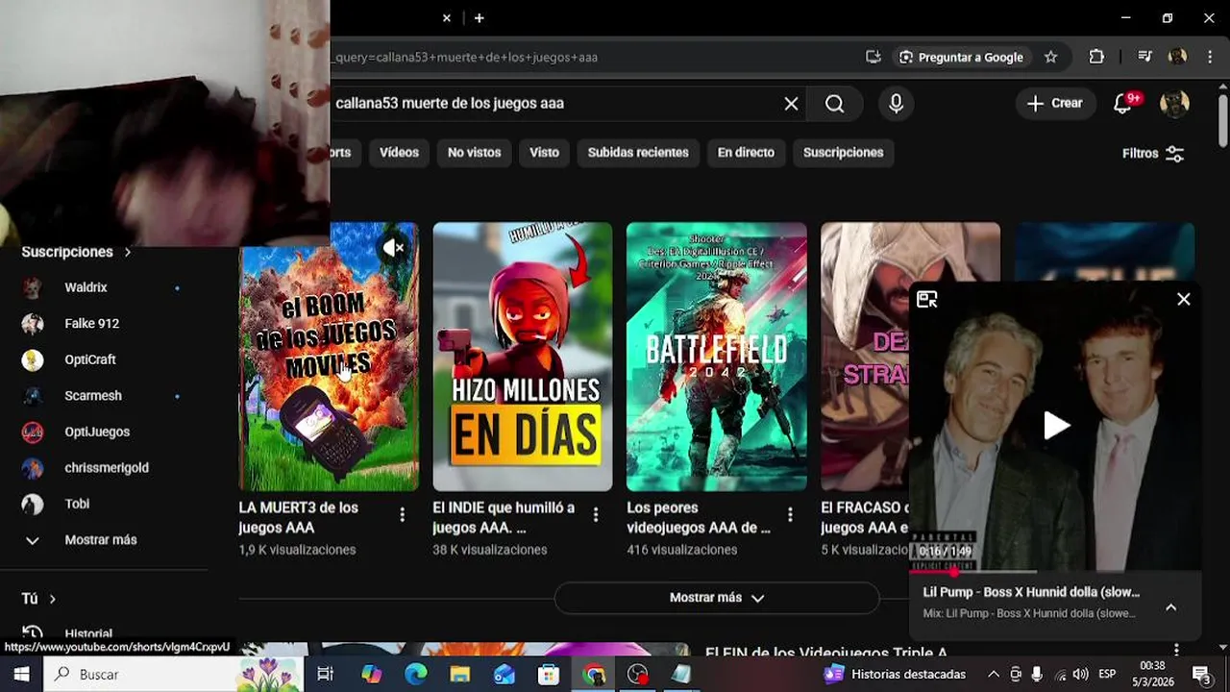Open options for El INDIE que humilló video
Screen dimensions: 1230x692
click(x=596, y=516)
